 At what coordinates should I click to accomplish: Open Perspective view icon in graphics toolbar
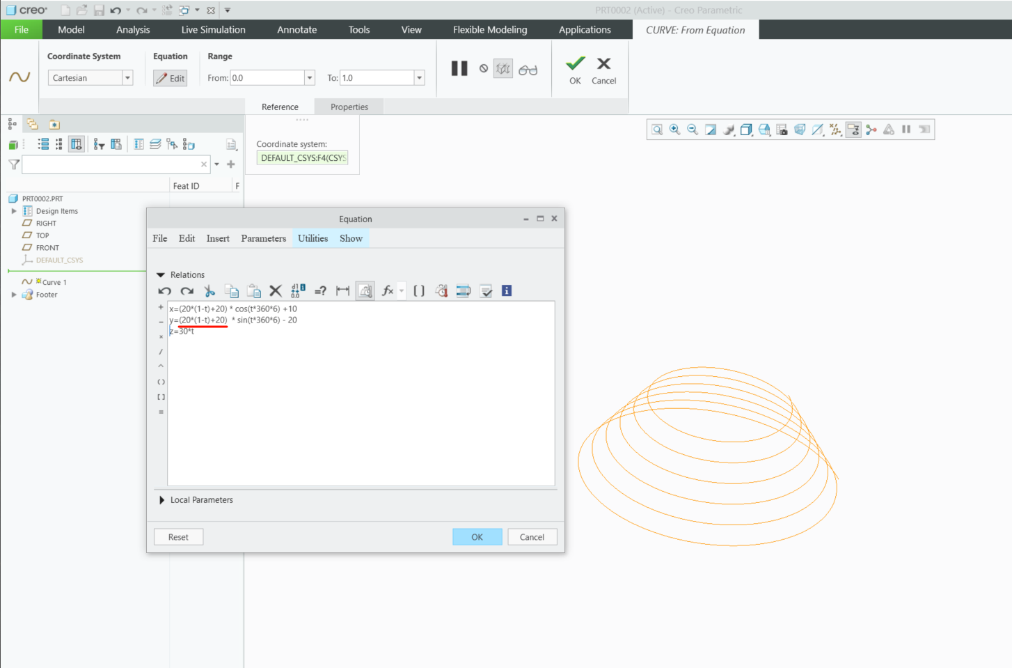pos(800,130)
